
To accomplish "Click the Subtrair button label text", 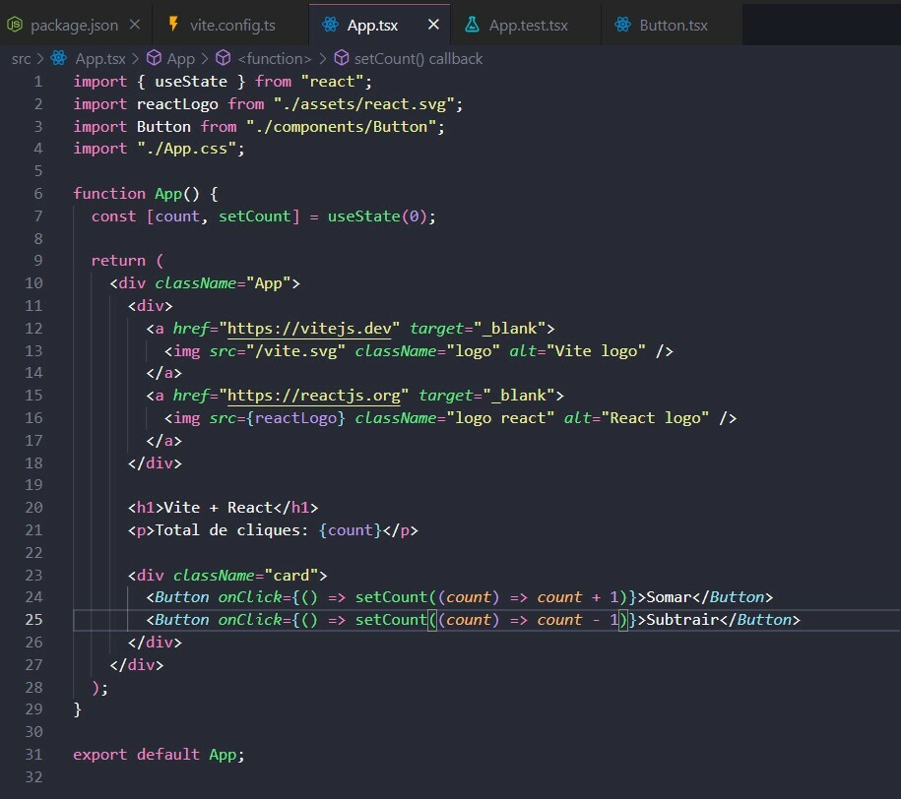I will point(682,620).
